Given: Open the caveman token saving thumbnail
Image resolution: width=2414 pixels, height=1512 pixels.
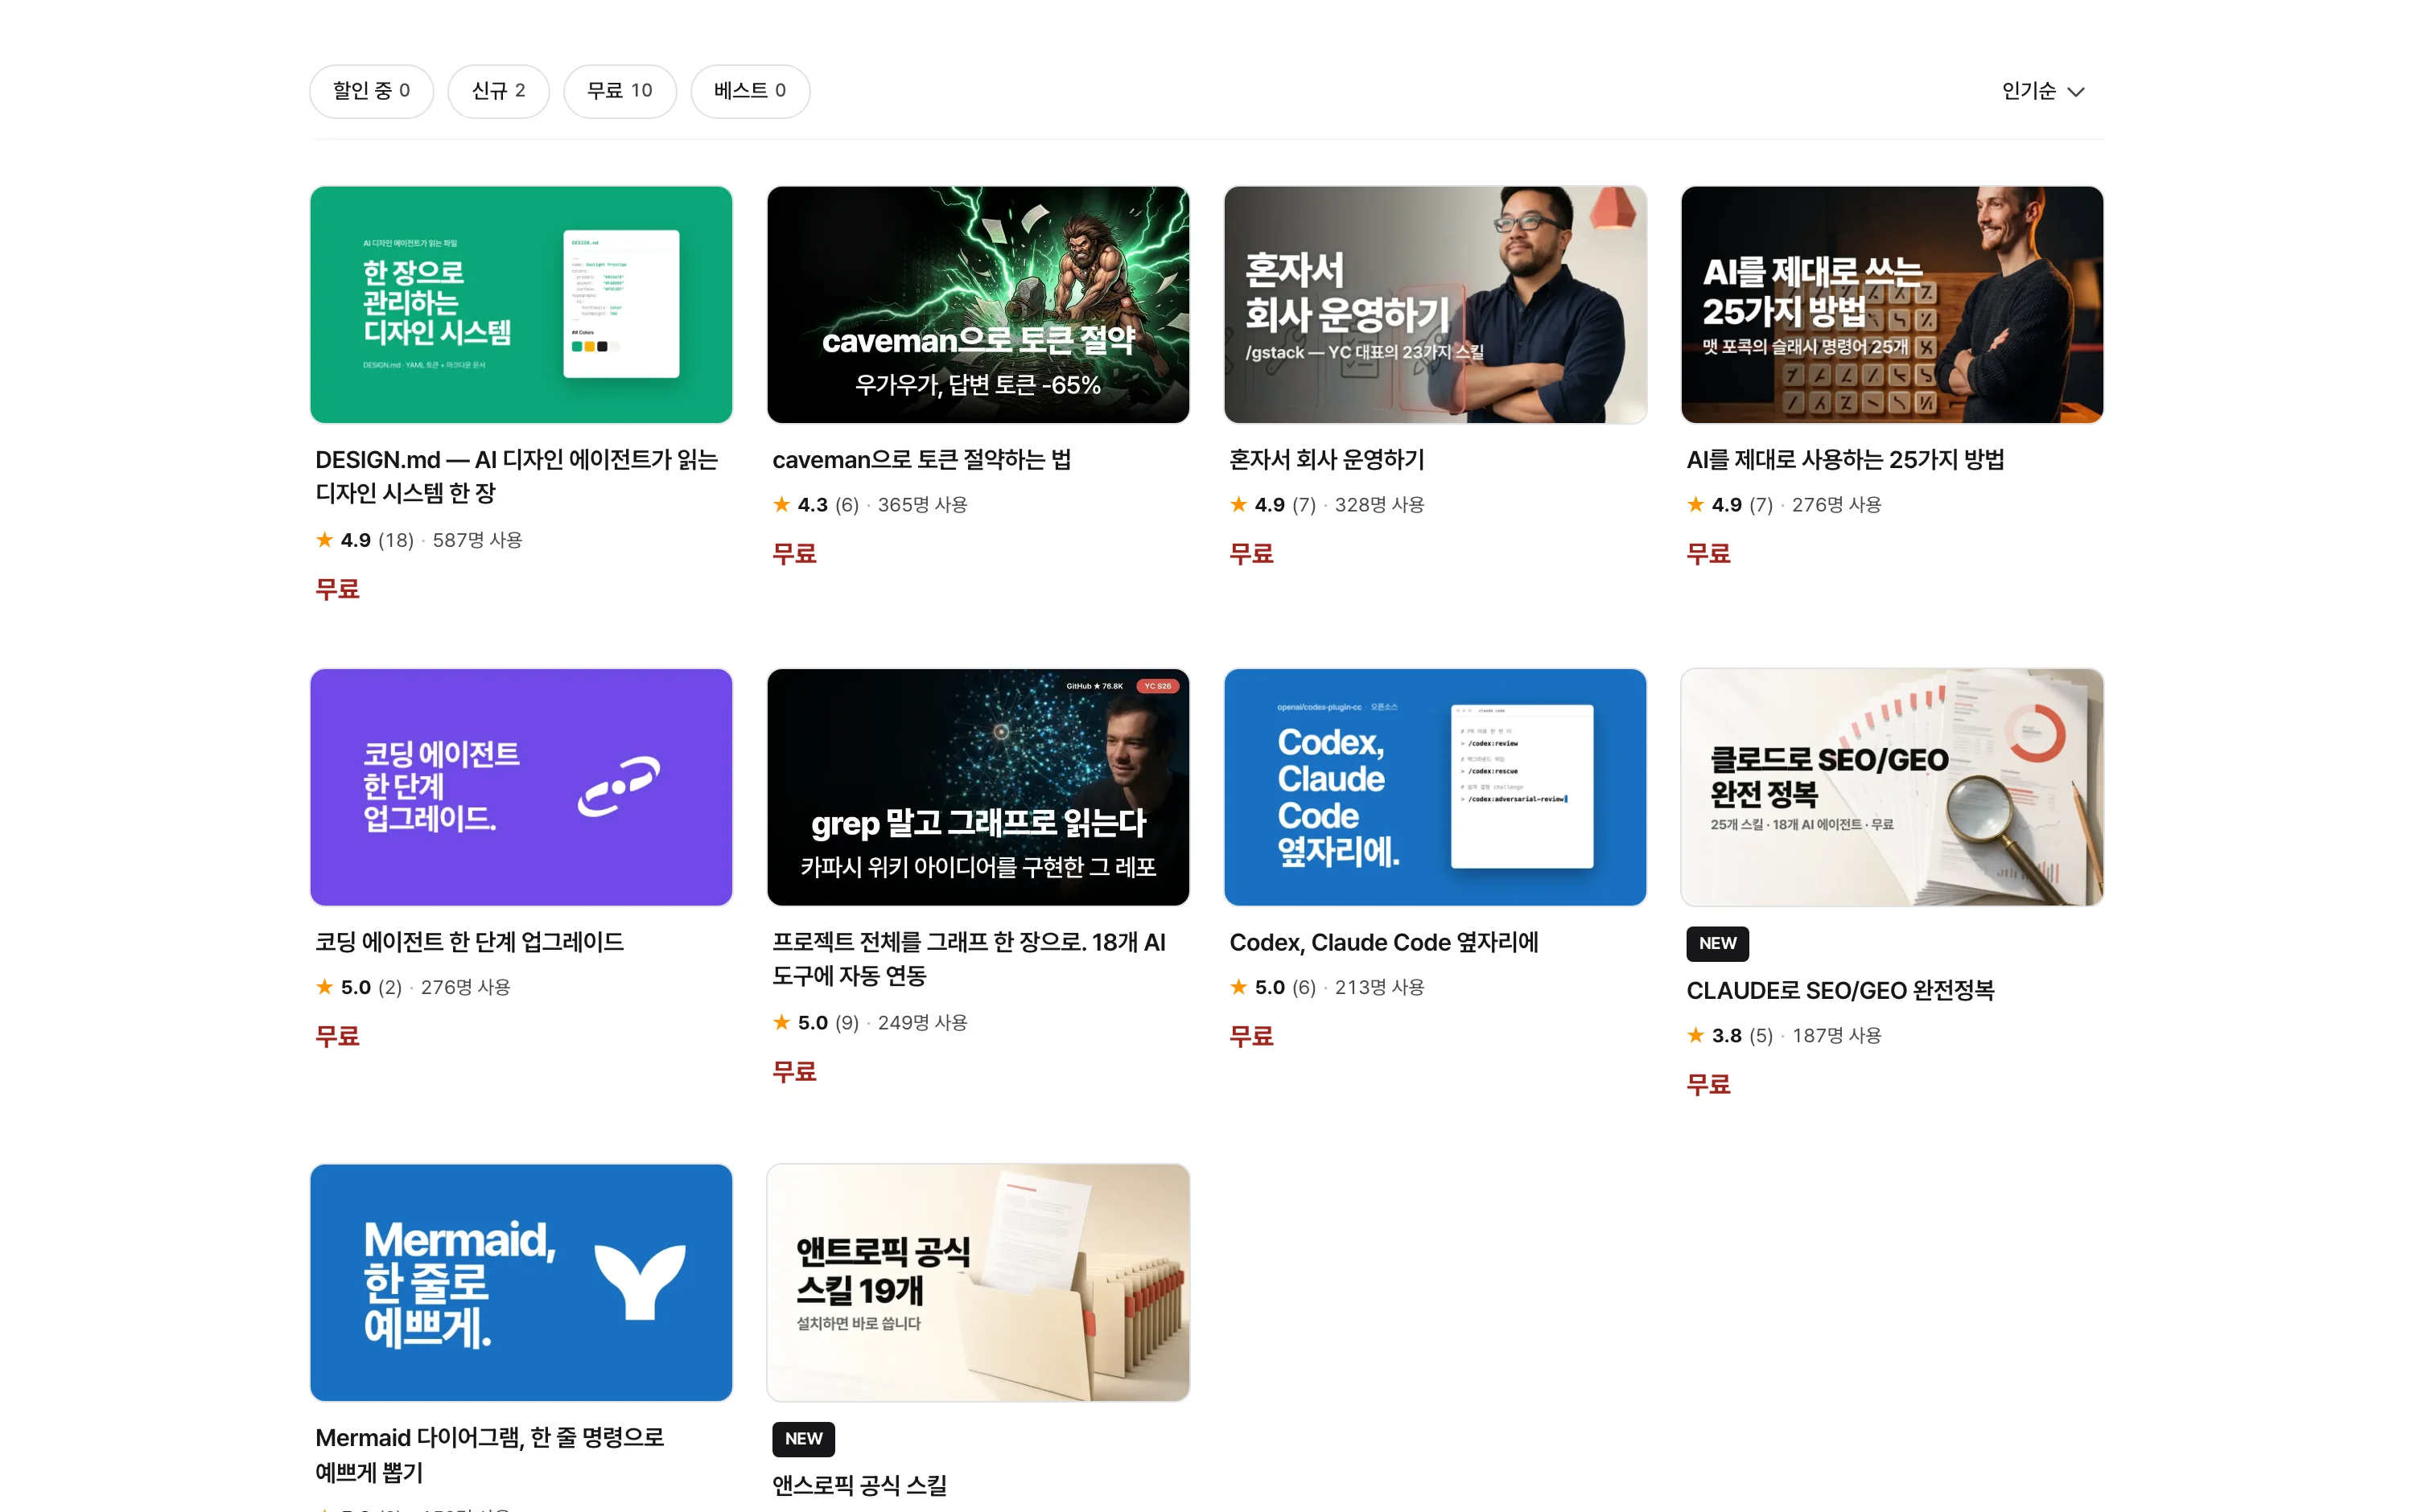Looking at the screenshot, I should click(x=978, y=304).
